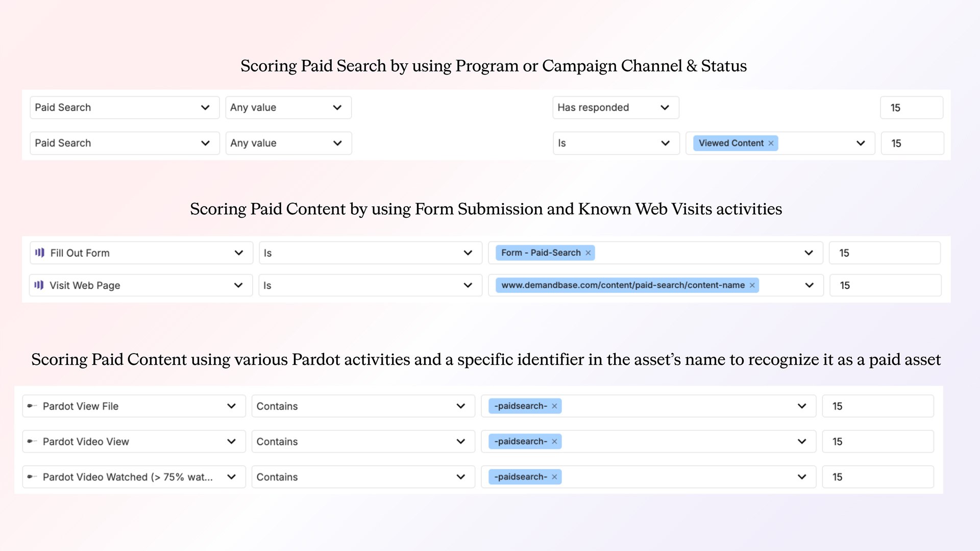Remove the www.demandbase.com URL tag
The width and height of the screenshot is (980, 551).
752,285
